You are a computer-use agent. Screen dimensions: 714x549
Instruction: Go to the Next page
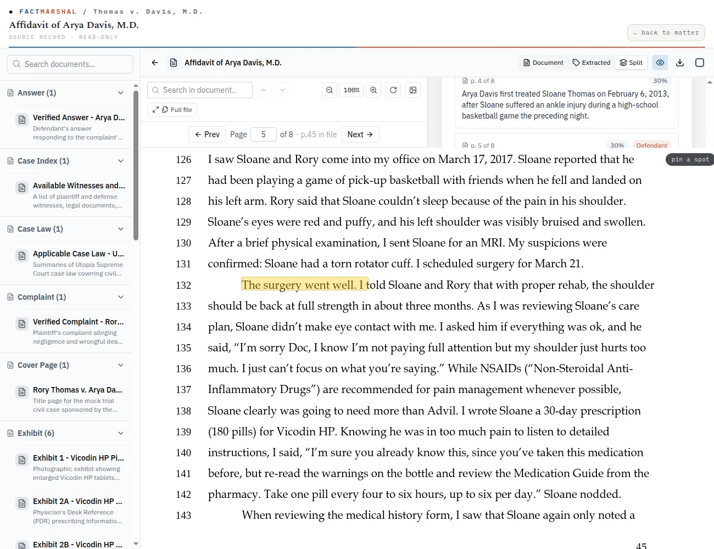(360, 135)
